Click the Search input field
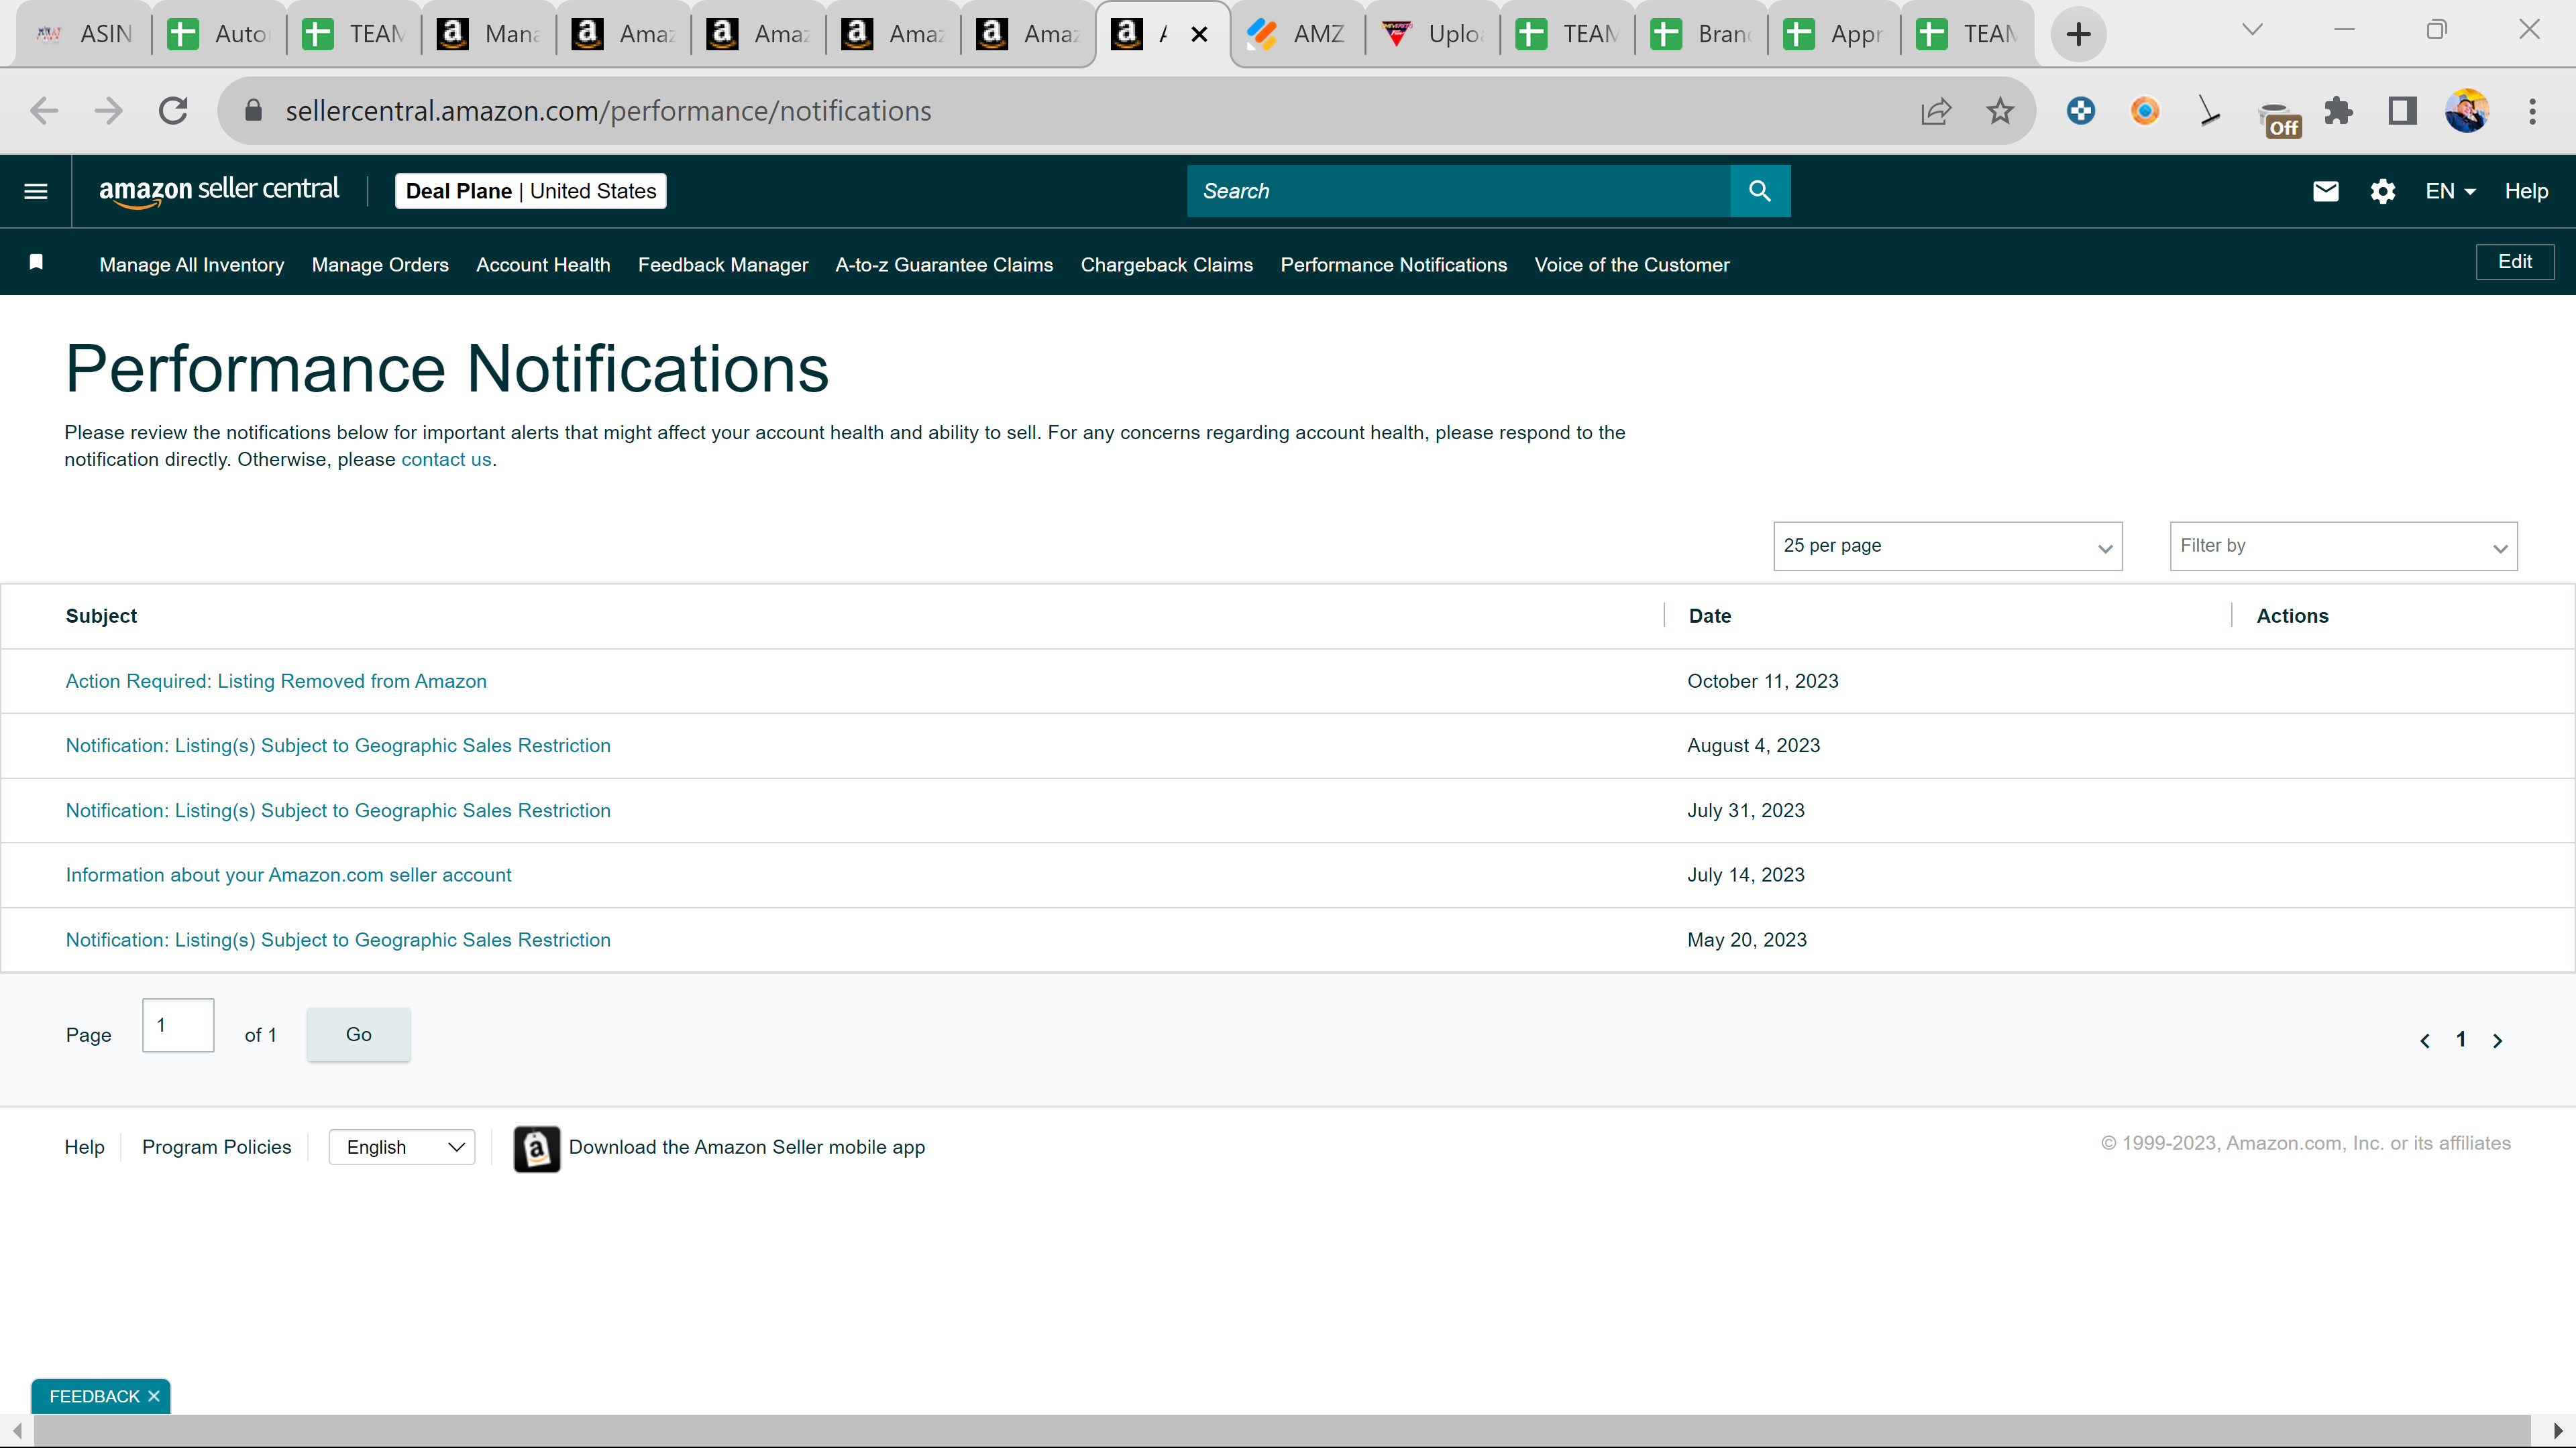 [x=1458, y=191]
